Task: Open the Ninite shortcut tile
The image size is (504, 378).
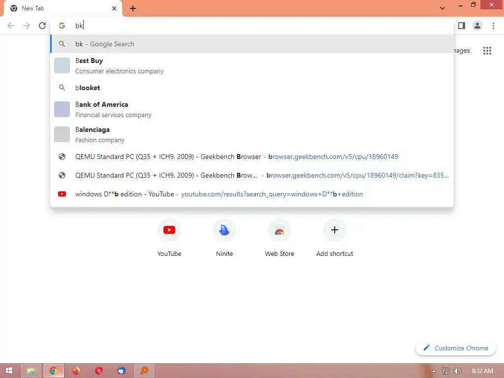Action: [224, 238]
